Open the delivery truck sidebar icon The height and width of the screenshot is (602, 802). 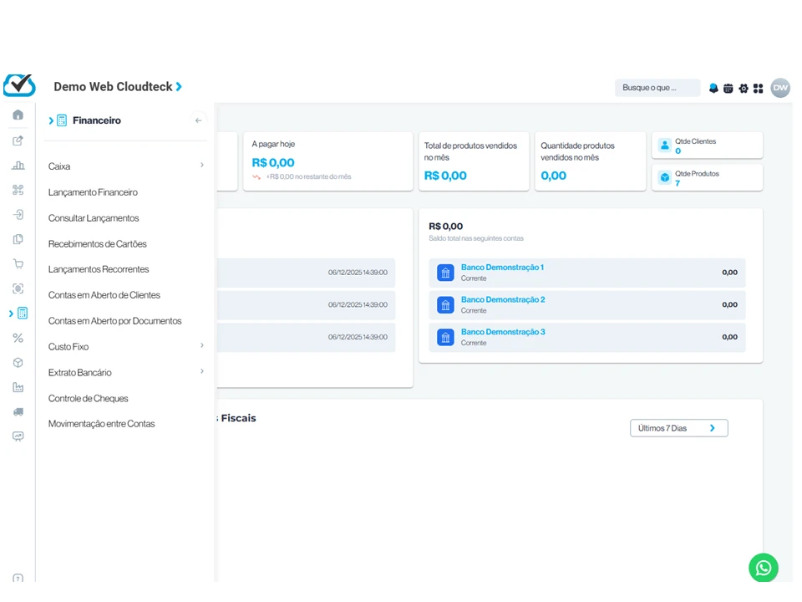pyautogui.click(x=18, y=411)
